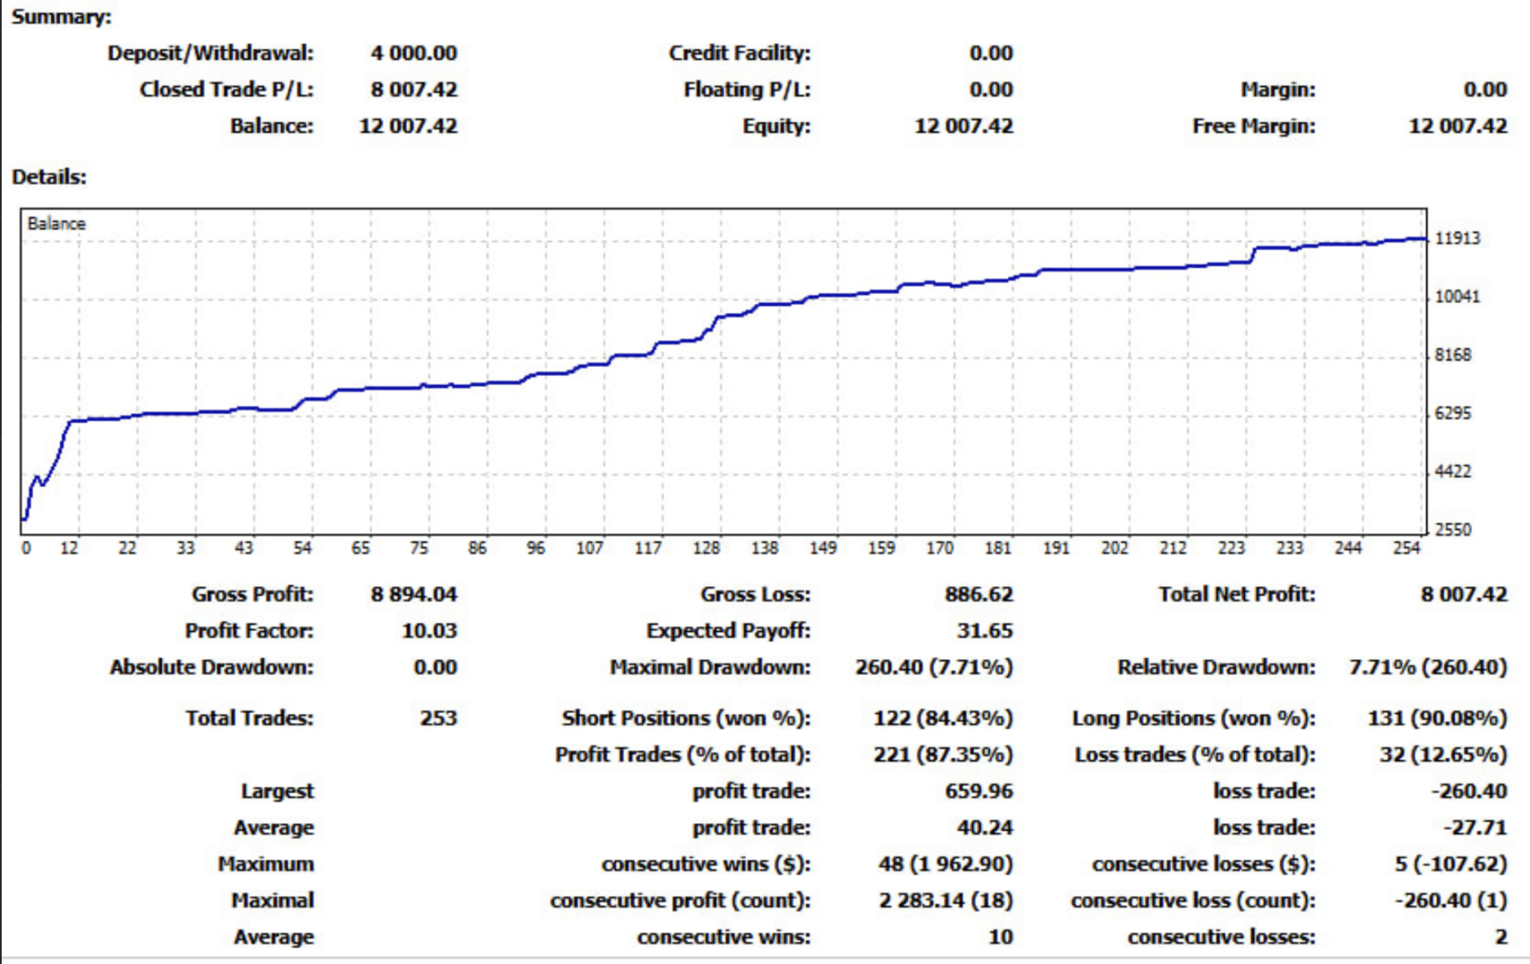The height and width of the screenshot is (964, 1530).
Task: Select the "Credit Facility:" label
Action: [x=739, y=53]
